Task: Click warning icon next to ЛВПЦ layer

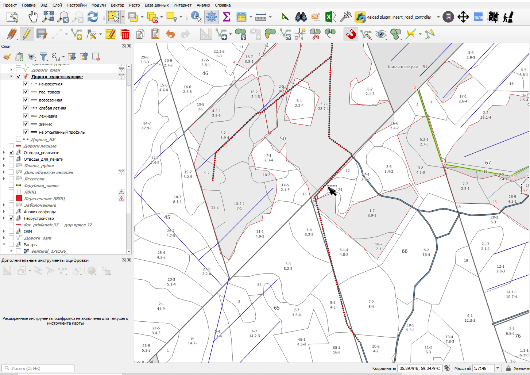Action: coord(121,192)
